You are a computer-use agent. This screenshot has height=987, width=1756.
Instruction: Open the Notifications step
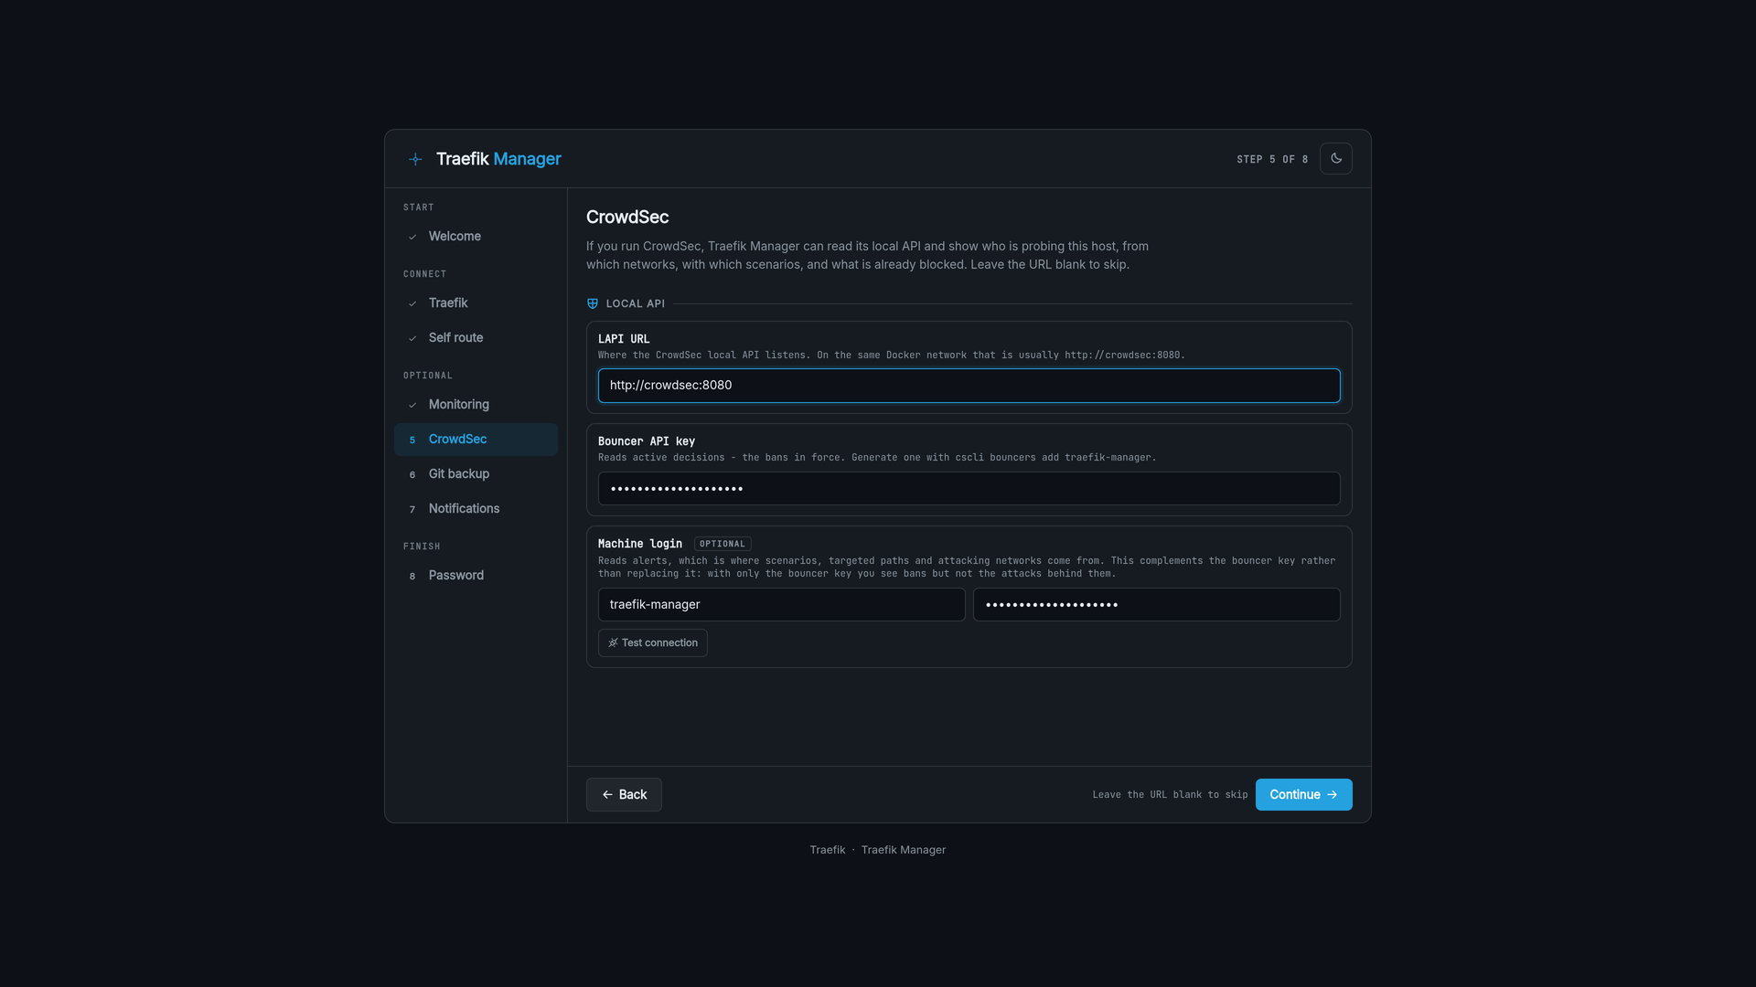[x=476, y=509]
